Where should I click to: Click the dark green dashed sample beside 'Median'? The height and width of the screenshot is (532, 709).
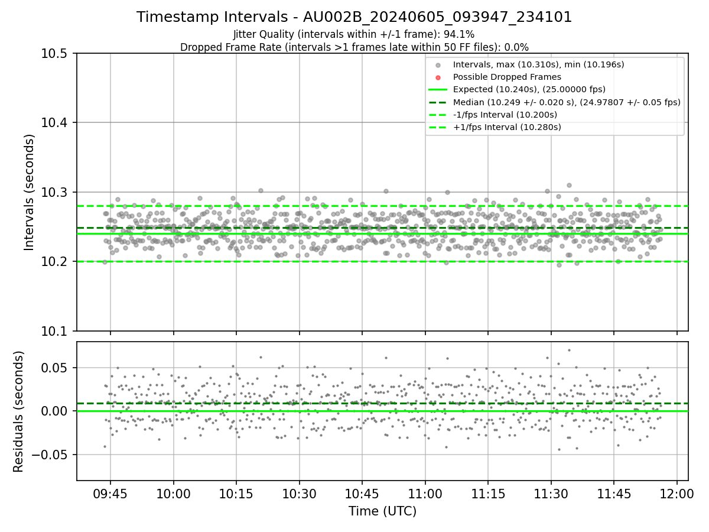(x=437, y=102)
